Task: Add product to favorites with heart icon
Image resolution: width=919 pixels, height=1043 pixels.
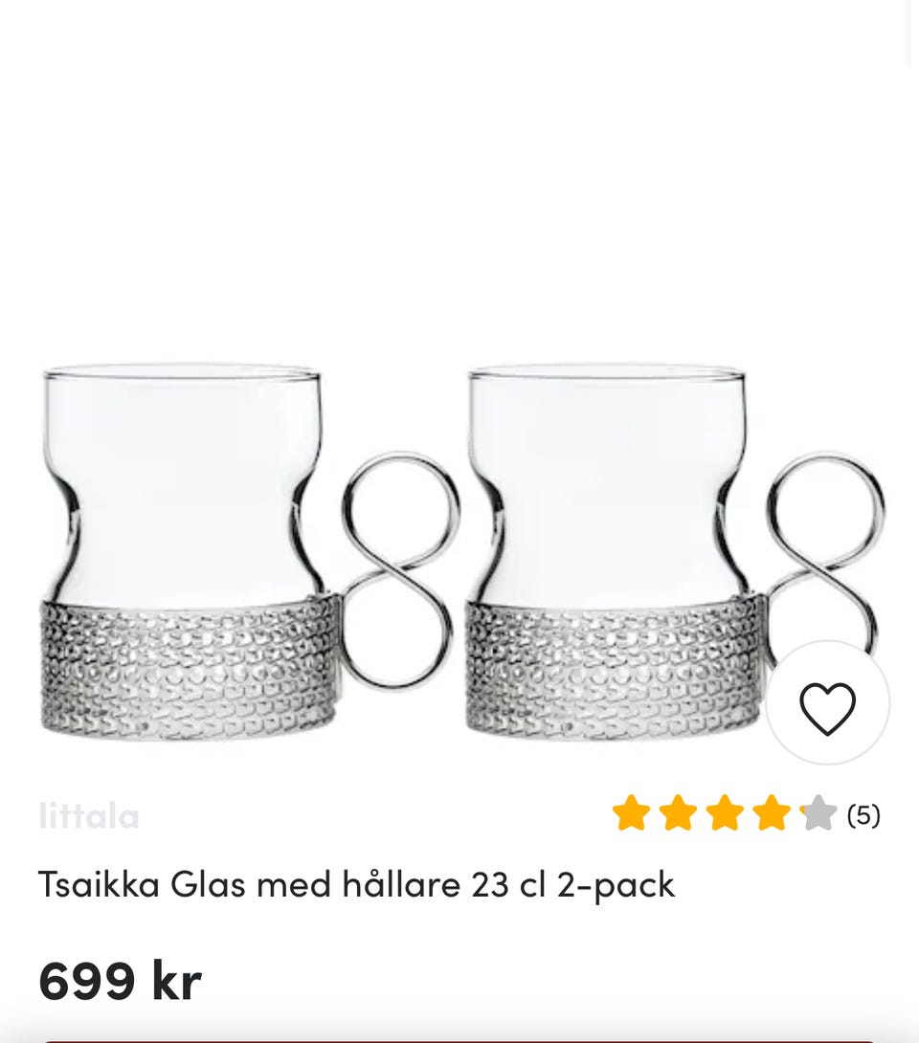Action: coord(827,708)
